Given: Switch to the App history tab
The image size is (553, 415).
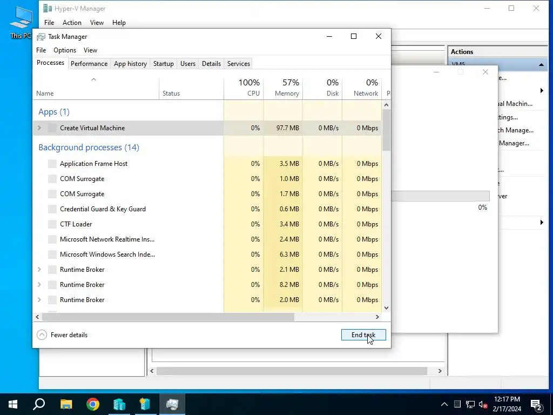Looking at the screenshot, I should (x=130, y=64).
